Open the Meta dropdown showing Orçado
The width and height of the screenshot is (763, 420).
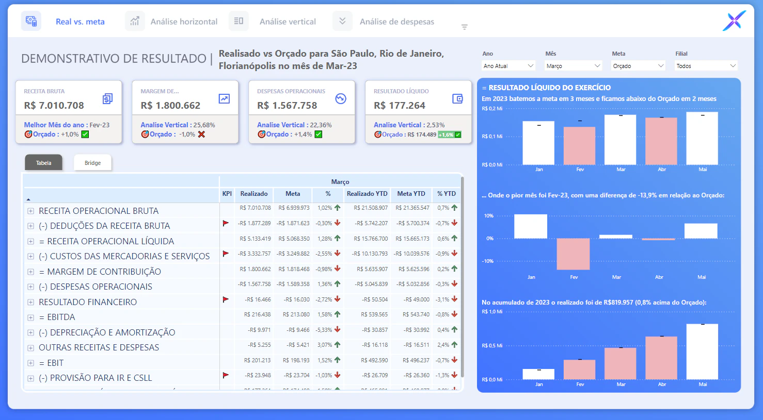coord(639,66)
